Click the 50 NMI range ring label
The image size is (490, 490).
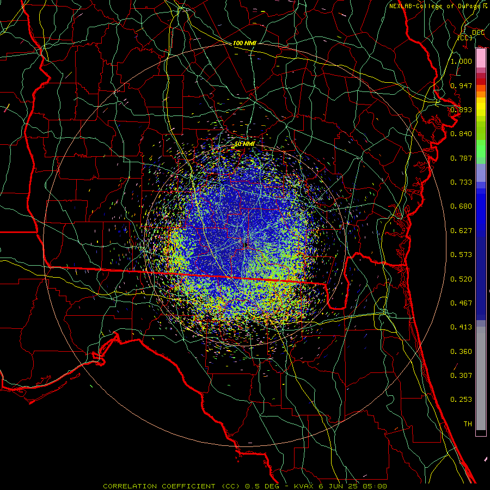click(x=244, y=144)
